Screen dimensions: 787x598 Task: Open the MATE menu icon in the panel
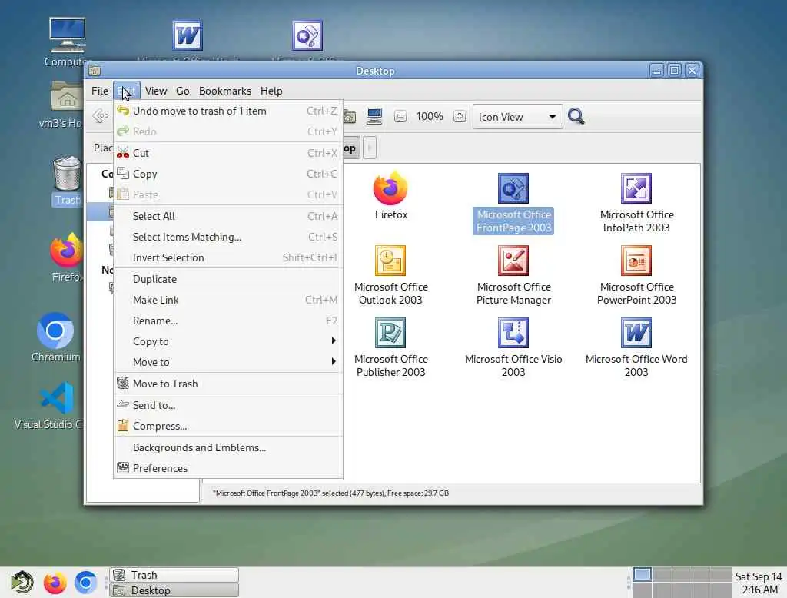point(22,583)
